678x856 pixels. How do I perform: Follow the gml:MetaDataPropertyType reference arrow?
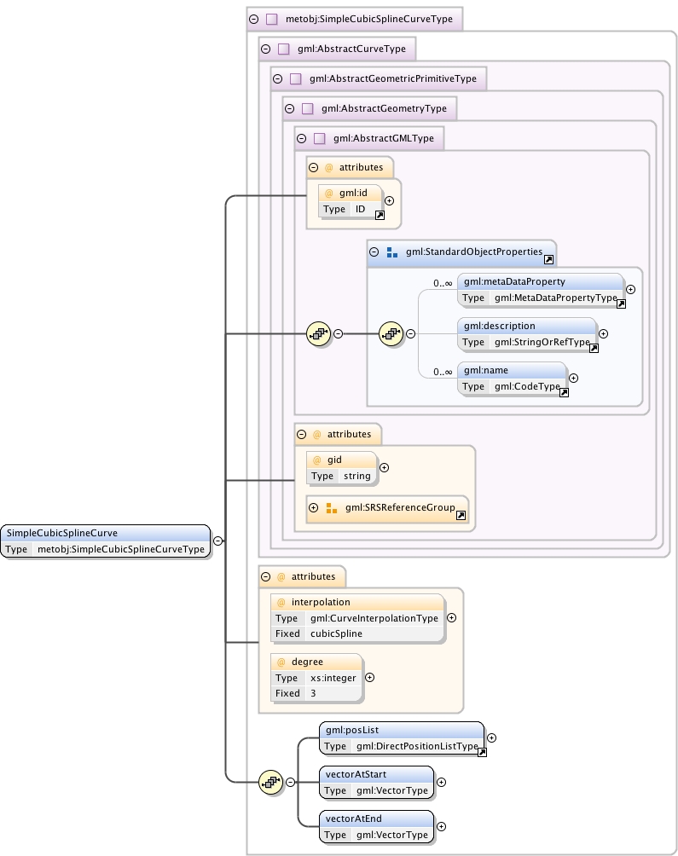pos(621,304)
